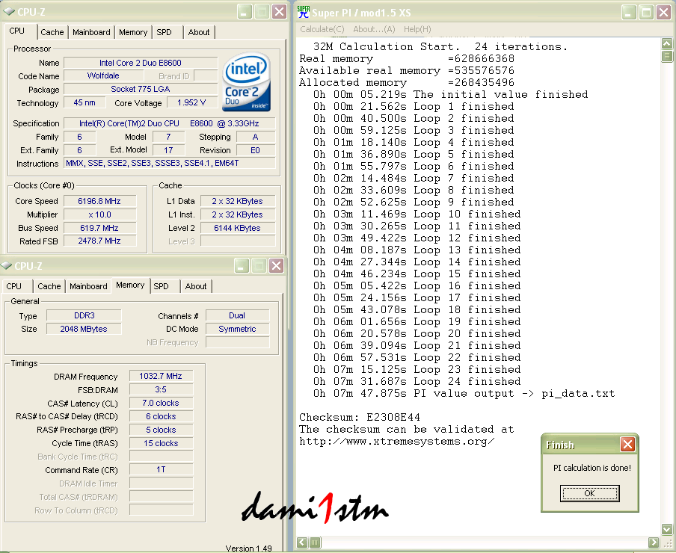Click the Core Voltage value 1.952 V
676x553 pixels.
click(191, 102)
